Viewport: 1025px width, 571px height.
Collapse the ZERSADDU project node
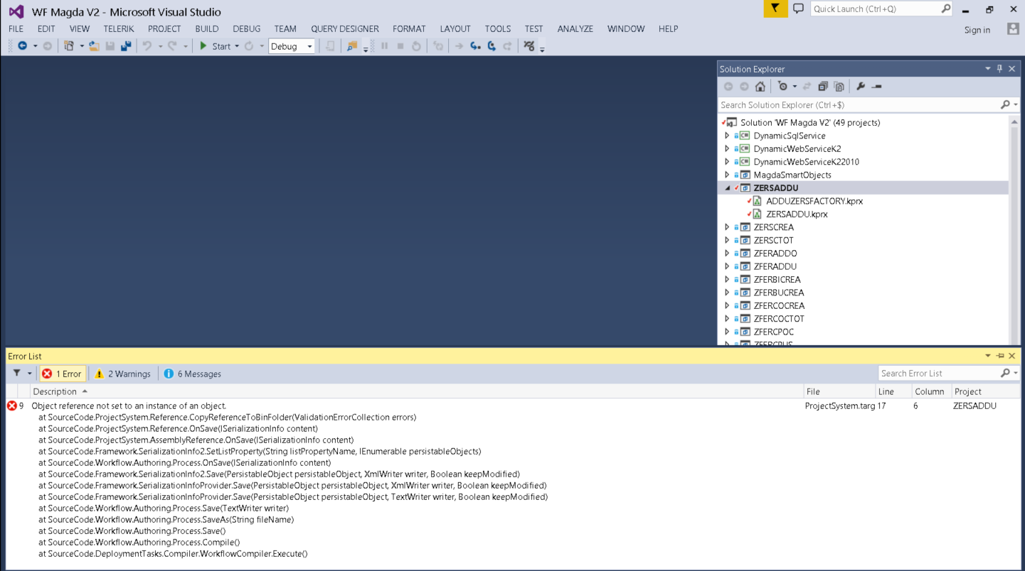pyautogui.click(x=727, y=188)
